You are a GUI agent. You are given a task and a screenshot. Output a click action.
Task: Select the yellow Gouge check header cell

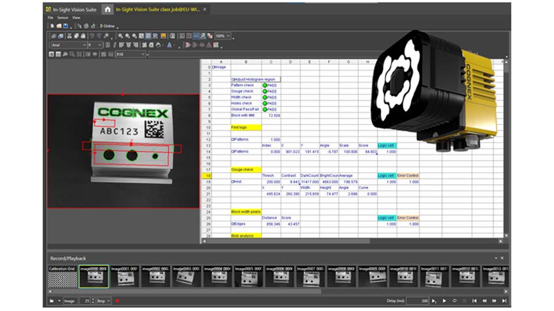tap(246, 169)
